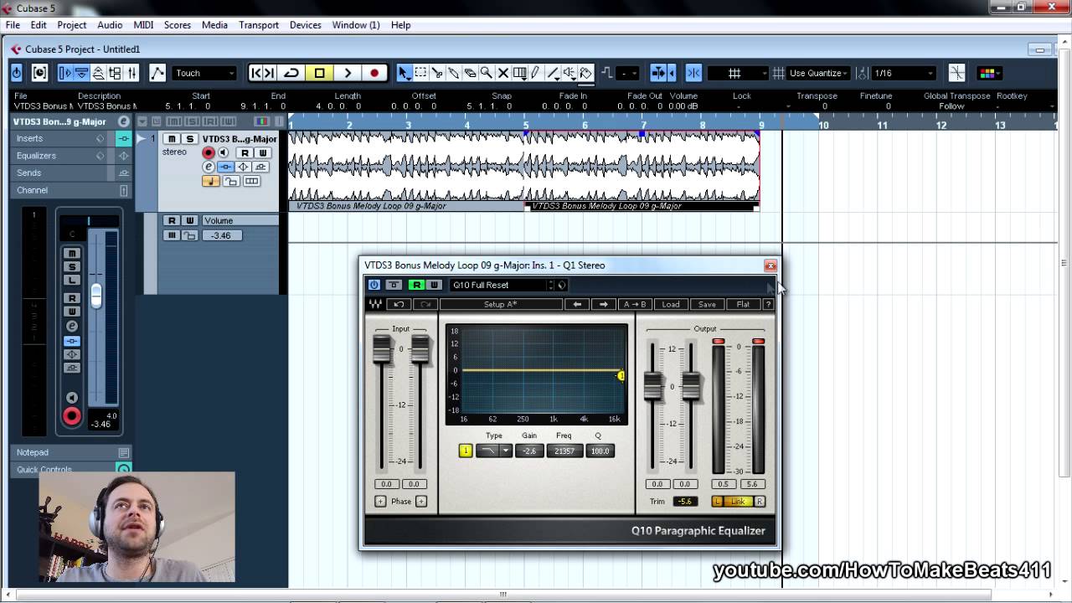The width and height of the screenshot is (1072, 603).
Task: Select the Color paint bucket tool
Action: (586, 73)
